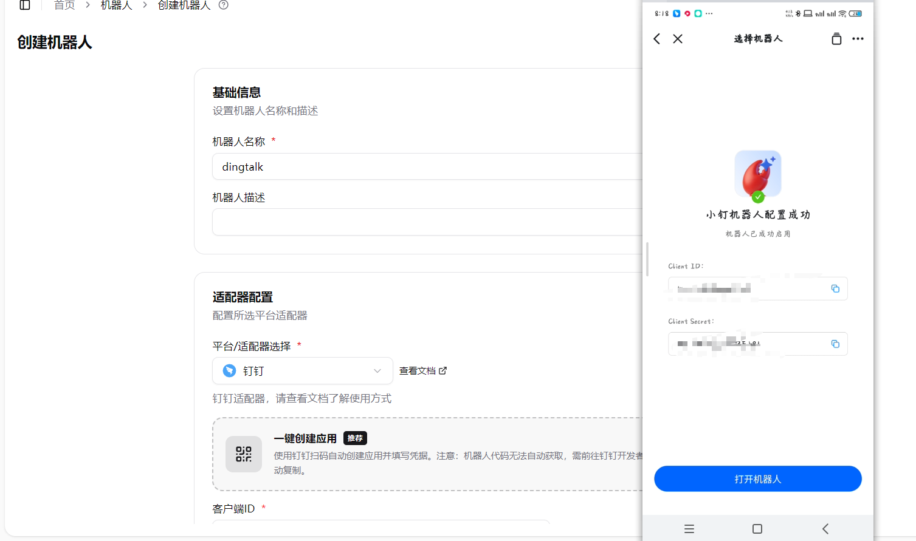Copy the Client ID value
916x541 pixels.
835,288
